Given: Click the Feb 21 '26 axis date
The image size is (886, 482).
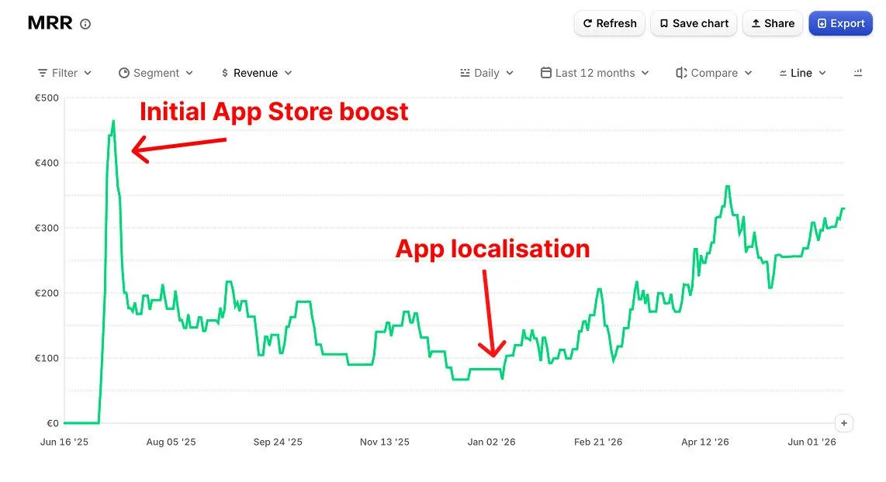Looking at the screenshot, I should click(x=598, y=442).
